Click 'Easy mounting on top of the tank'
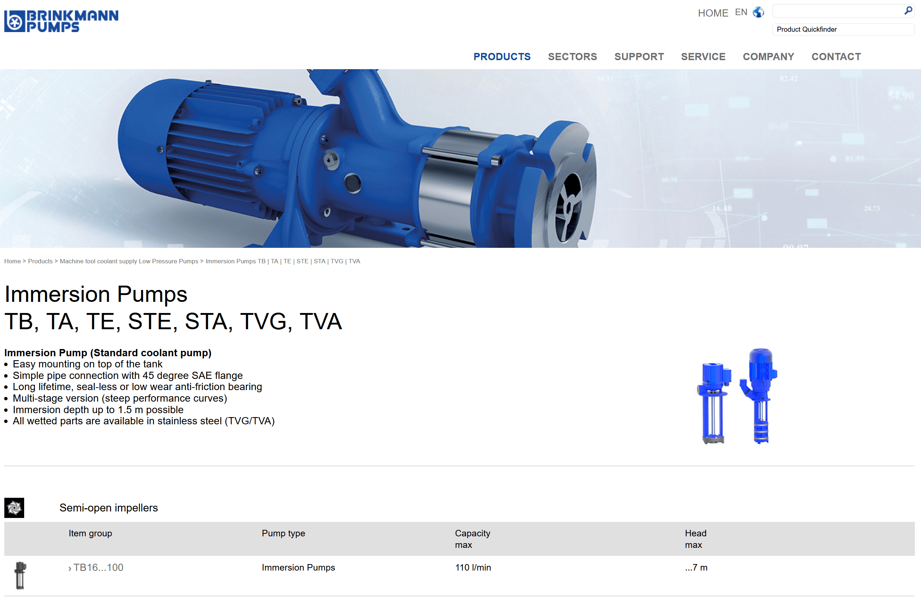 [x=88, y=364]
